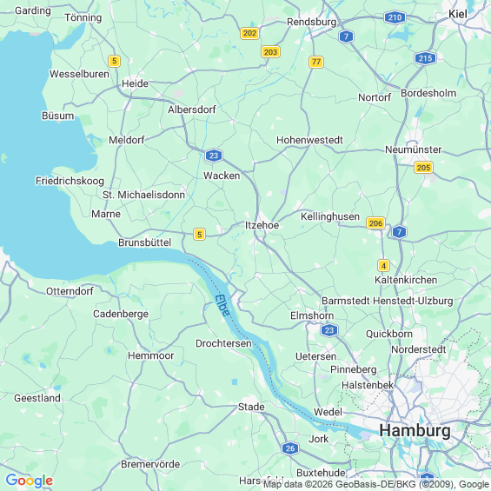Select the B 202 yellow road marker
This screenshot has height=491, width=491.
click(x=249, y=33)
